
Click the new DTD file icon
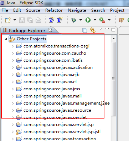click(x=60, y=20)
